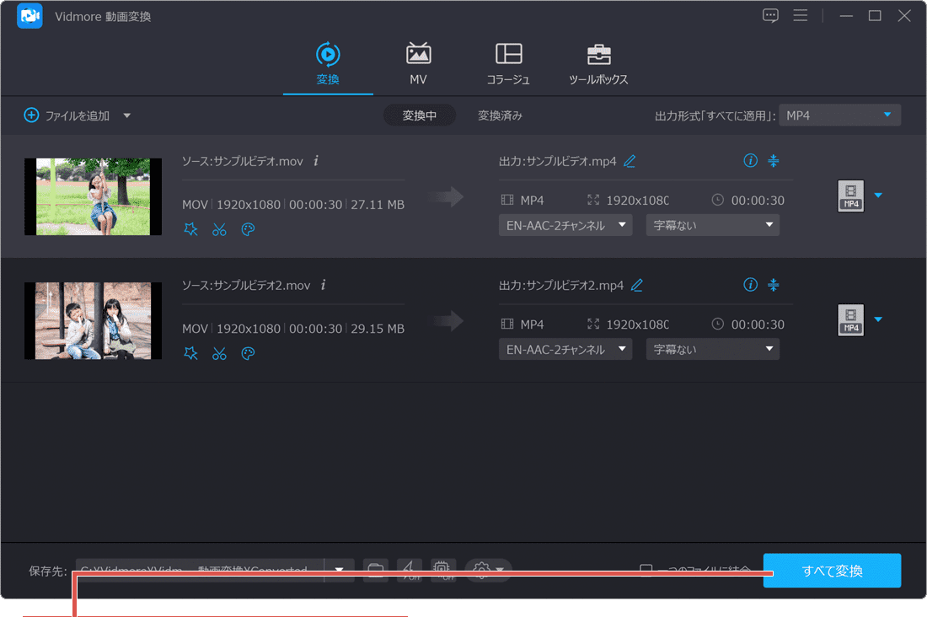
Task: Click the thumbnail of サンプルビデオ2.mov
Action: point(93,320)
